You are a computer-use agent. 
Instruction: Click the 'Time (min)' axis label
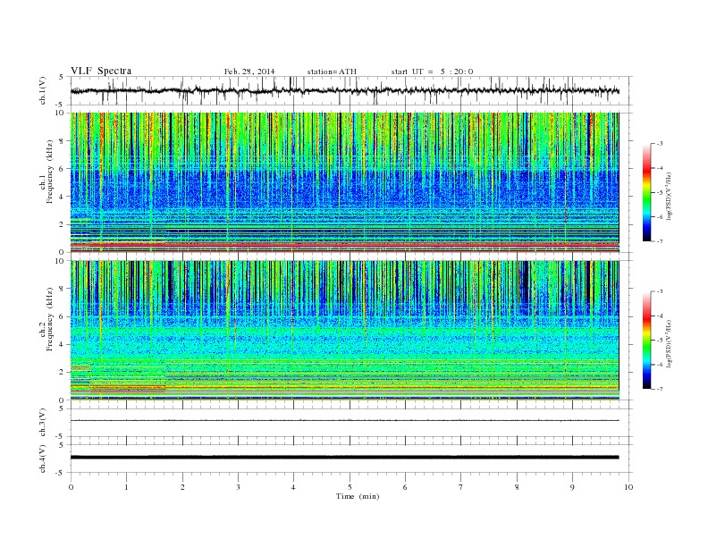pos(358,496)
